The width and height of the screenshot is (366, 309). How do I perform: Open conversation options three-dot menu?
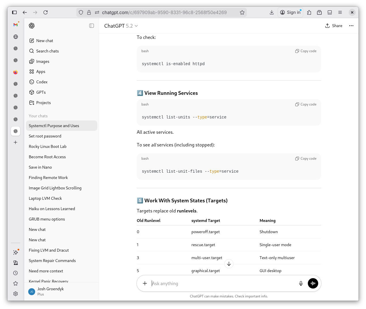tap(351, 26)
